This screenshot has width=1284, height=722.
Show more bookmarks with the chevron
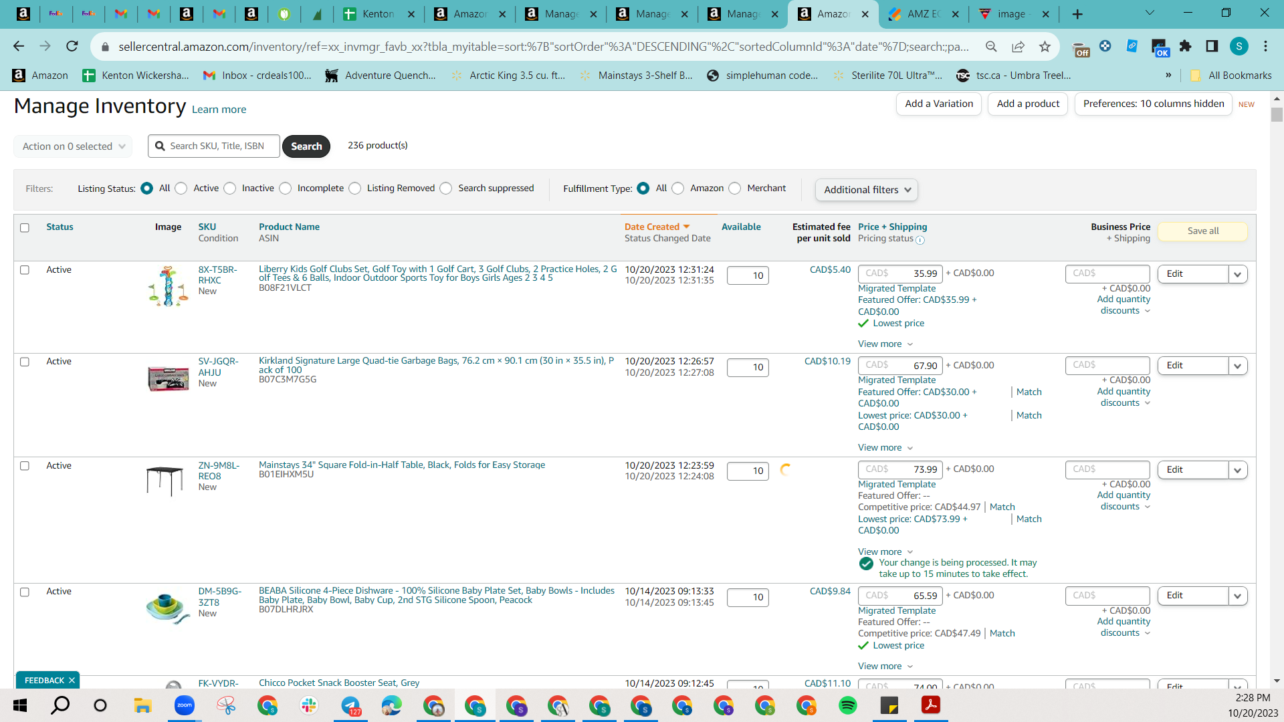(1168, 76)
